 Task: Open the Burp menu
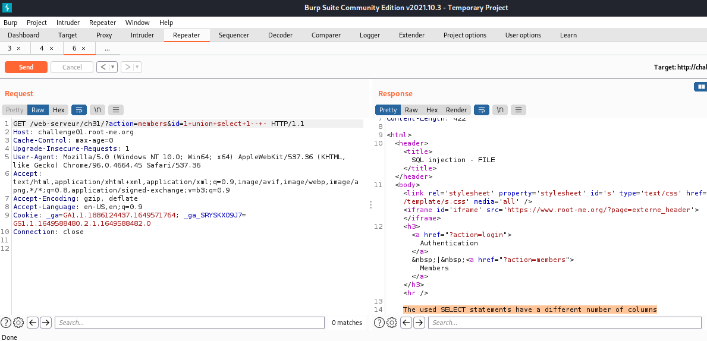tap(10, 23)
